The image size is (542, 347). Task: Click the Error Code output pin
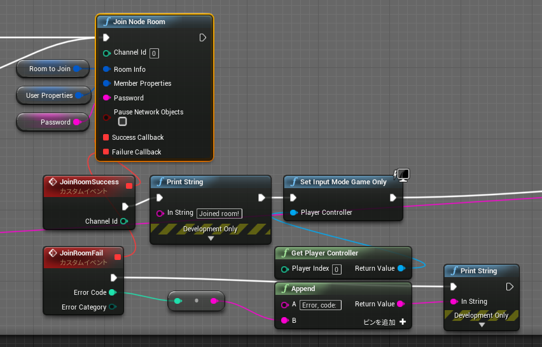tap(113, 292)
